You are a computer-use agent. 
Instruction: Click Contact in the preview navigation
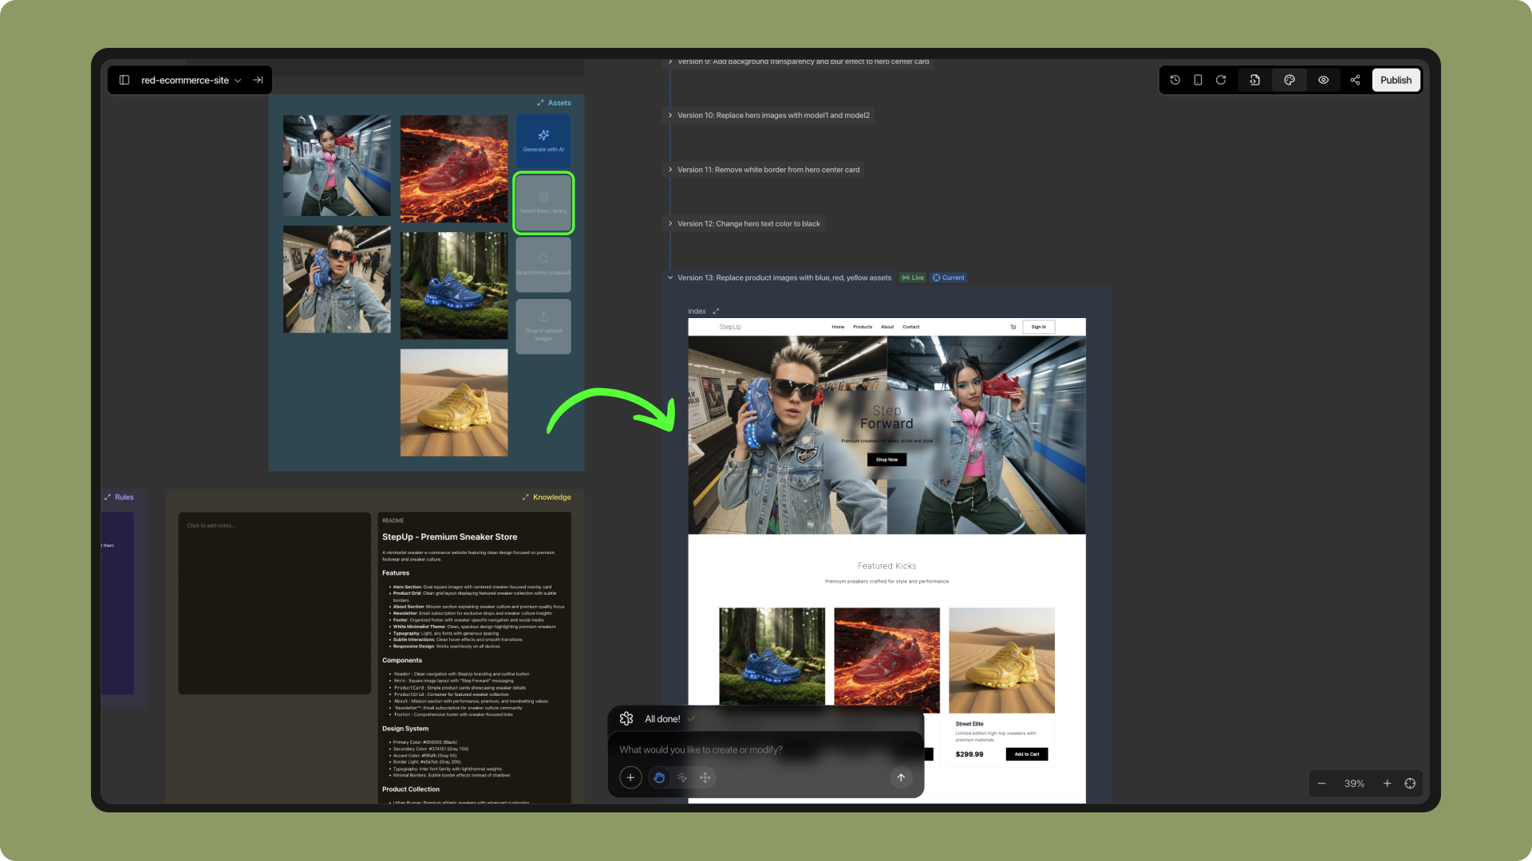911,327
